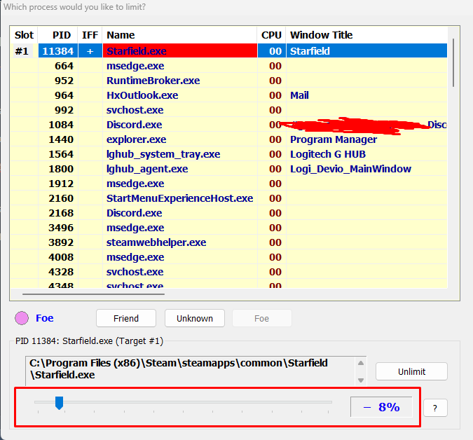Click PID 11384 cell
Image resolution: width=473 pixels, height=440 pixels.
(x=58, y=51)
